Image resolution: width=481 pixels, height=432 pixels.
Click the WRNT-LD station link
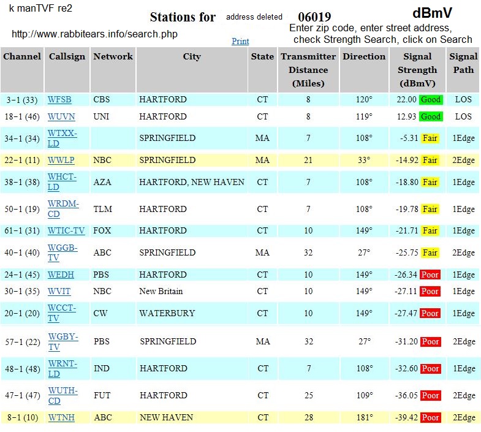[62, 368]
